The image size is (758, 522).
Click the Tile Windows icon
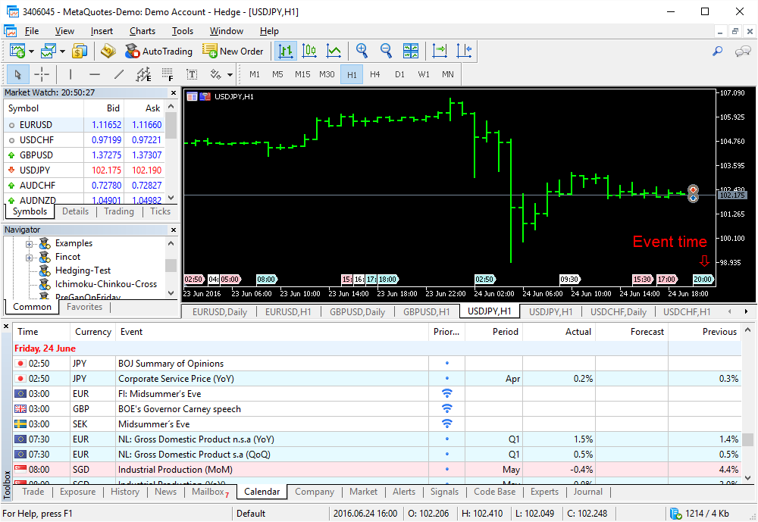(x=411, y=51)
